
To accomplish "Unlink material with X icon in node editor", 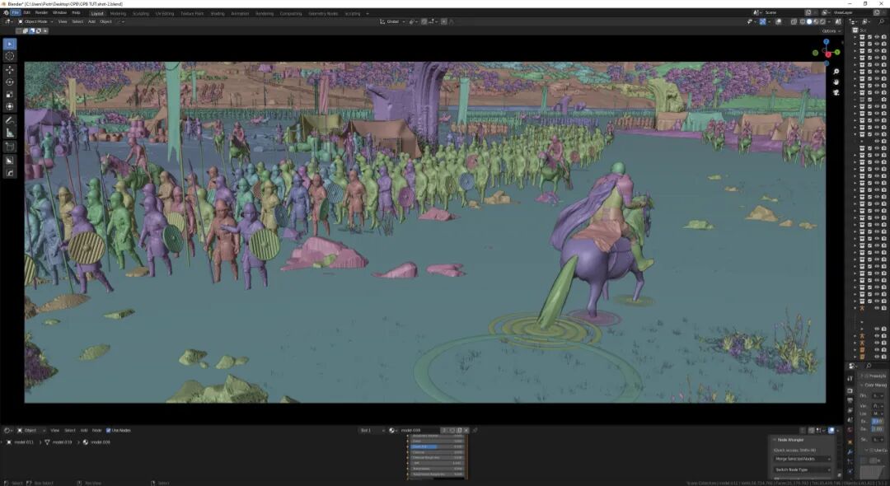I will click(x=466, y=431).
